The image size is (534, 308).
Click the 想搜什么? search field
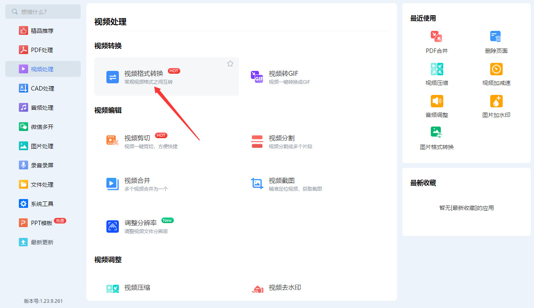(x=43, y=12)
